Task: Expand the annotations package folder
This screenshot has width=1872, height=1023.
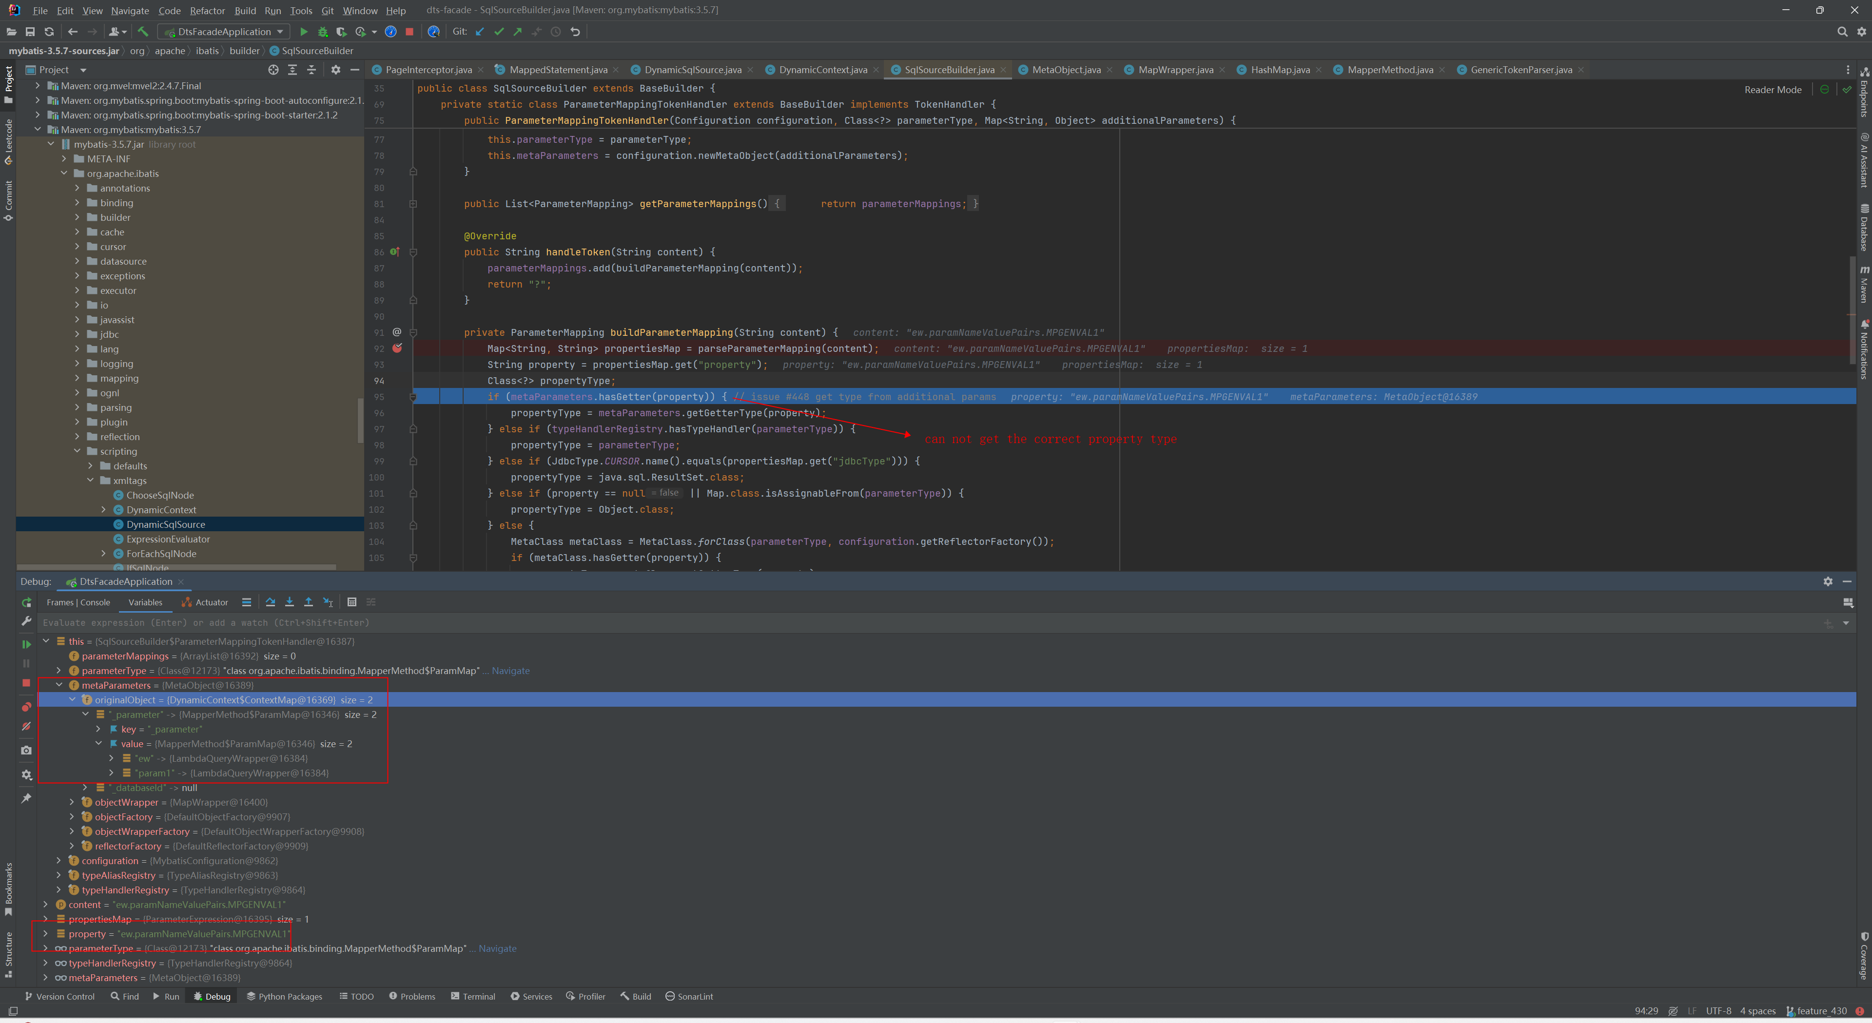Action: pos(77,188)
